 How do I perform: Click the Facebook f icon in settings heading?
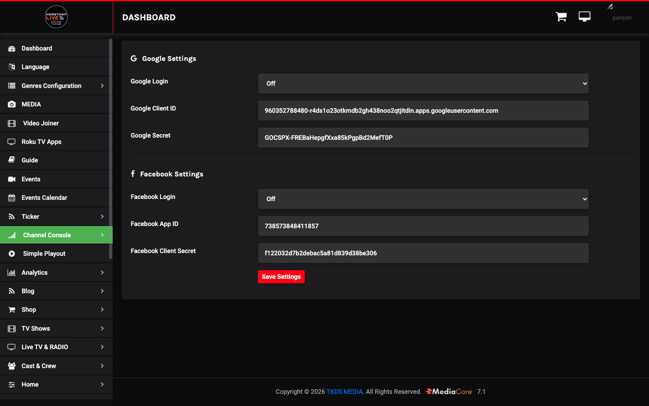[x=133, y=174]
